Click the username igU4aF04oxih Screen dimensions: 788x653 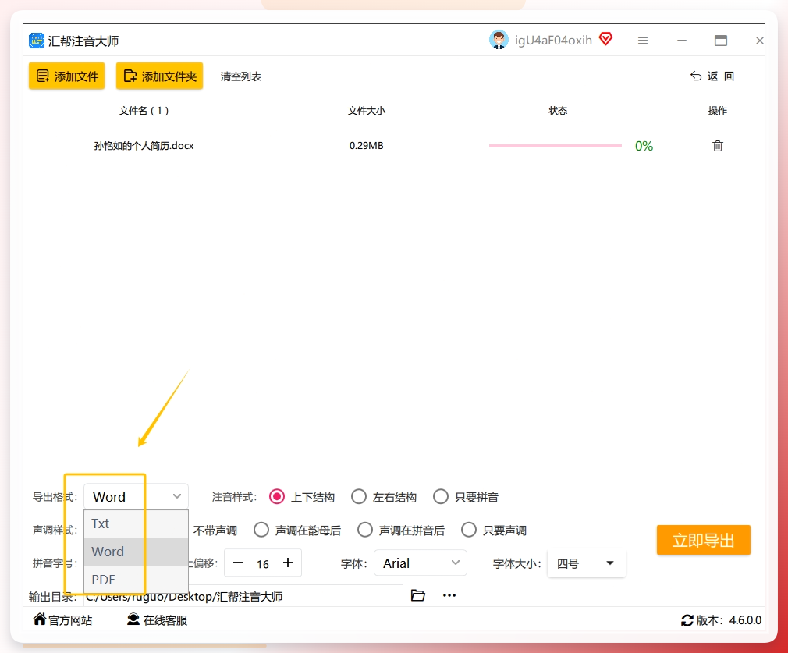click(x=553, y=41)
